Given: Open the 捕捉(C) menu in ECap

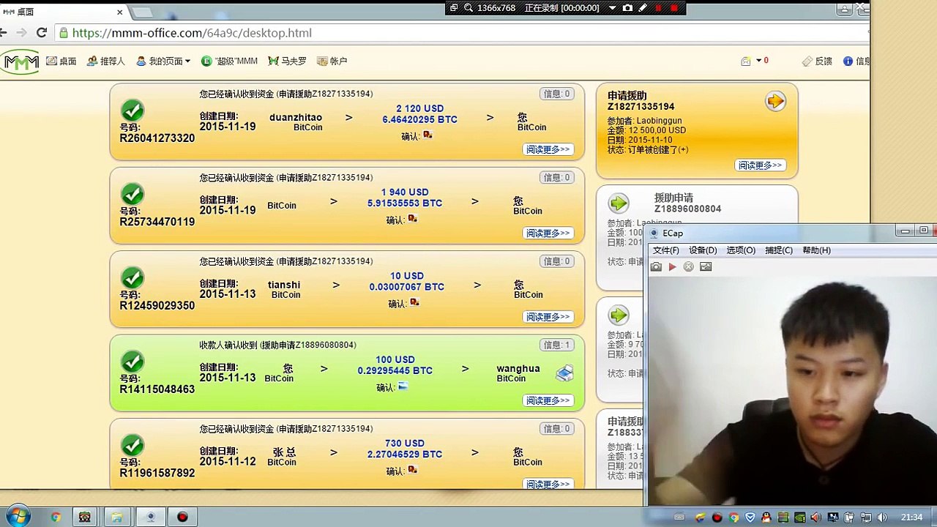Looking at the screenshot, I should coord(779,250).
